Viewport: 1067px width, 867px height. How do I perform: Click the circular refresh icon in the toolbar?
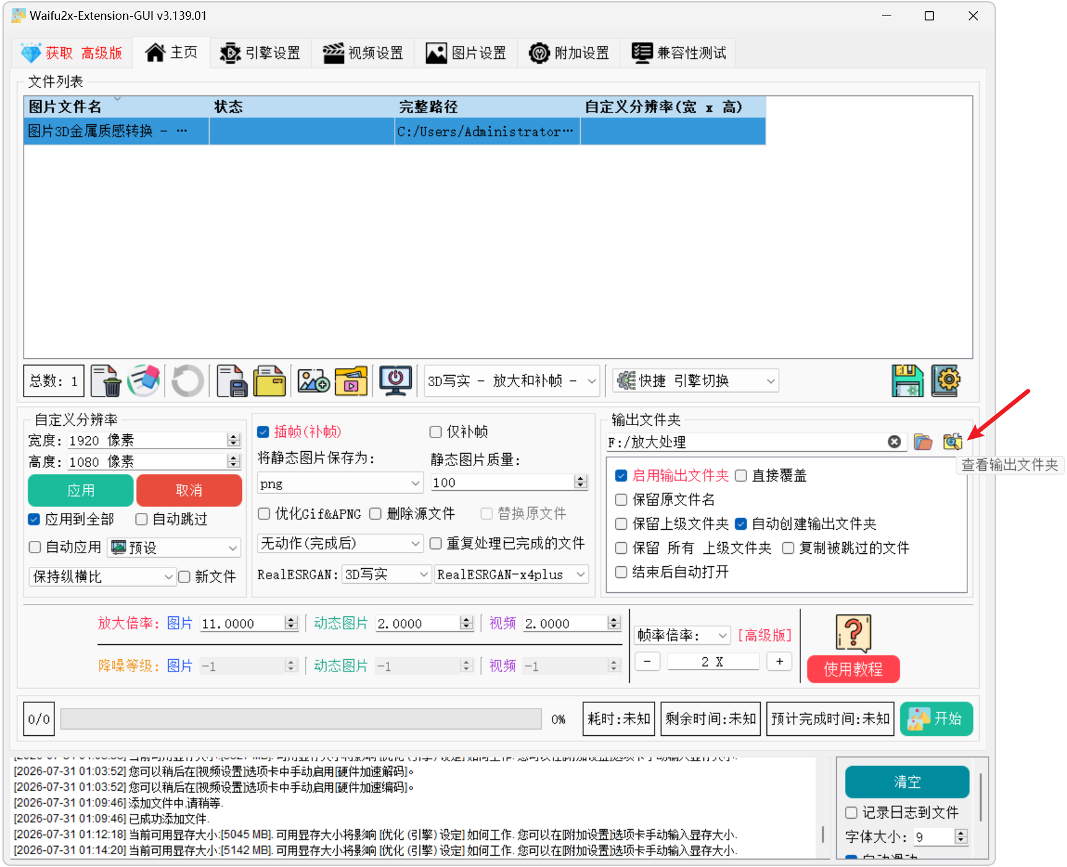point(187,381)
